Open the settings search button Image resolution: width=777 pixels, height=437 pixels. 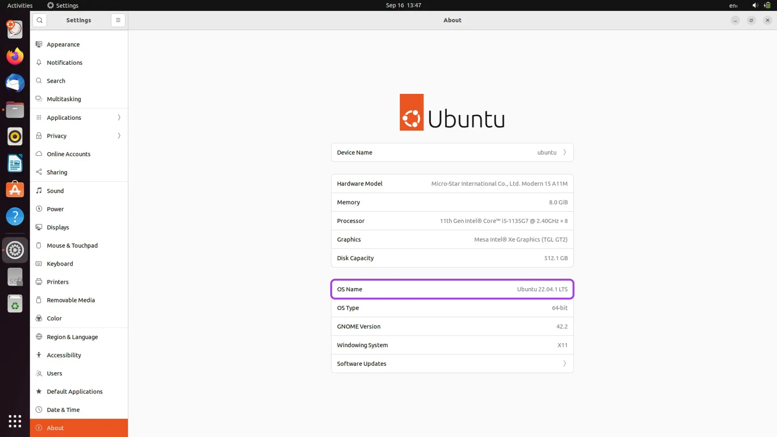tap(39, 20)
